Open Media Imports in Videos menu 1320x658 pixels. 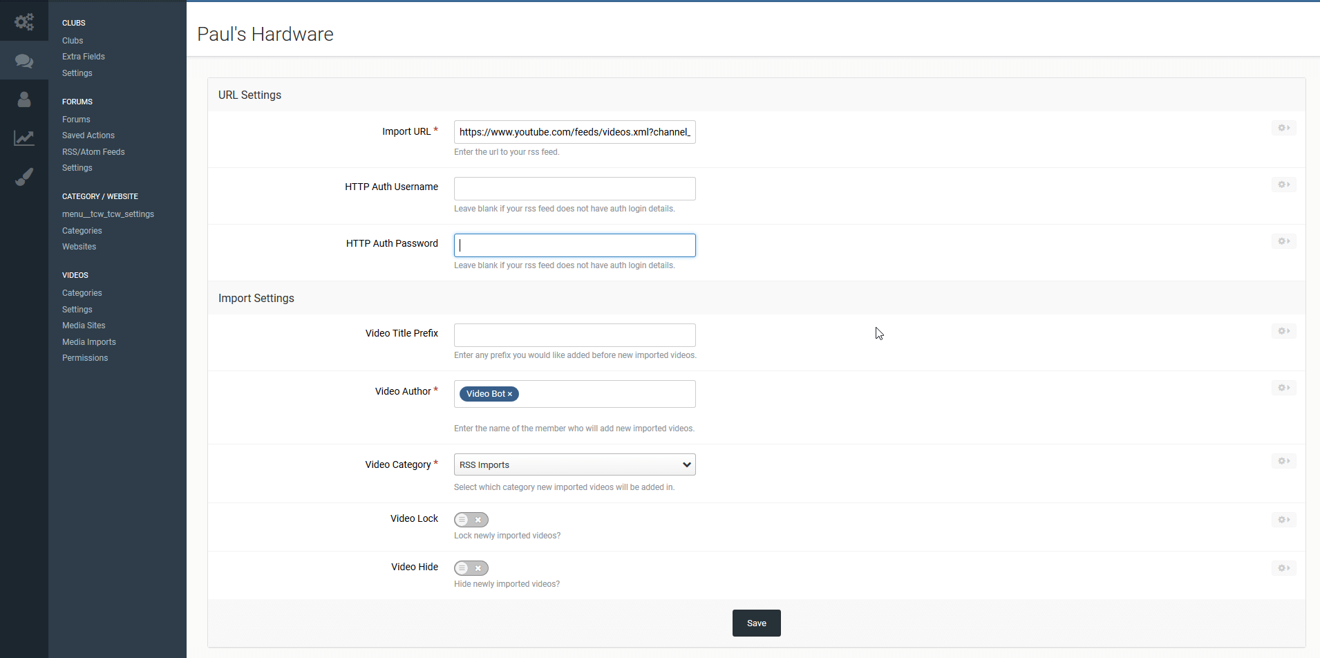pyautogui.click(x=89, y=342)
